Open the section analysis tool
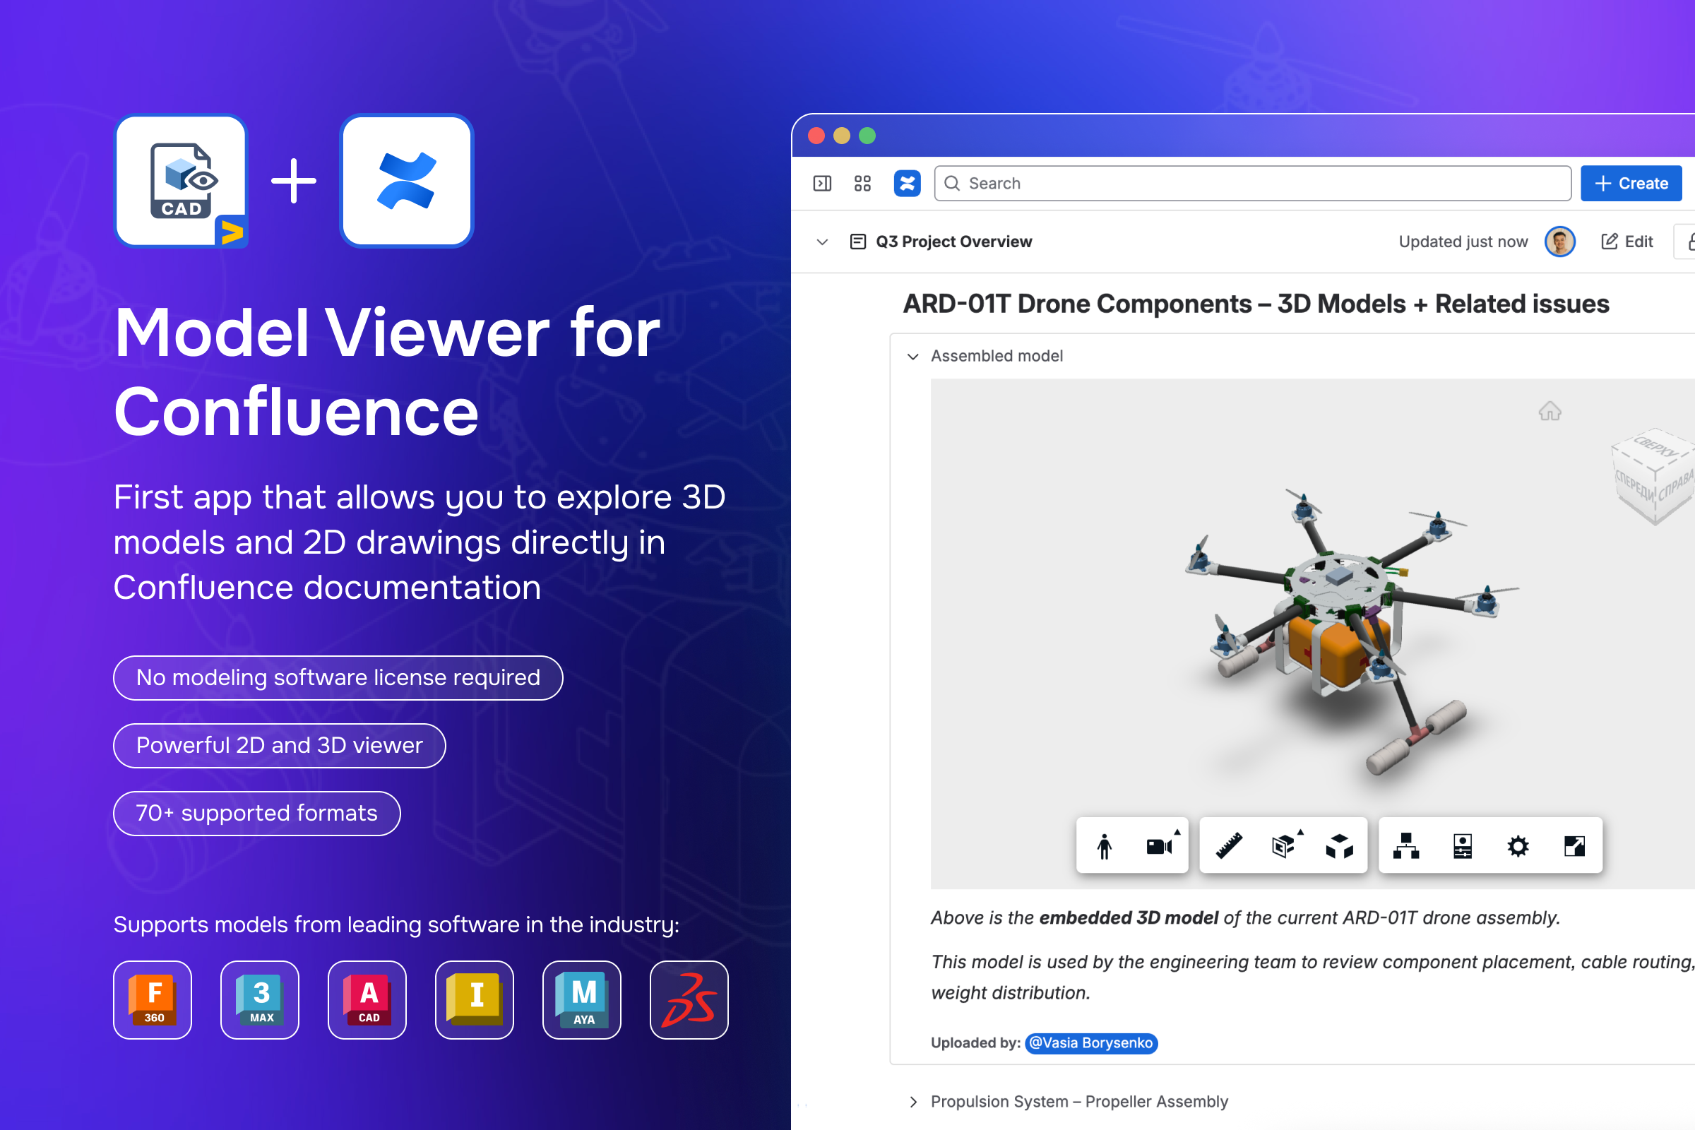The image size is (1695, 1130). [x=1283, y=846]
